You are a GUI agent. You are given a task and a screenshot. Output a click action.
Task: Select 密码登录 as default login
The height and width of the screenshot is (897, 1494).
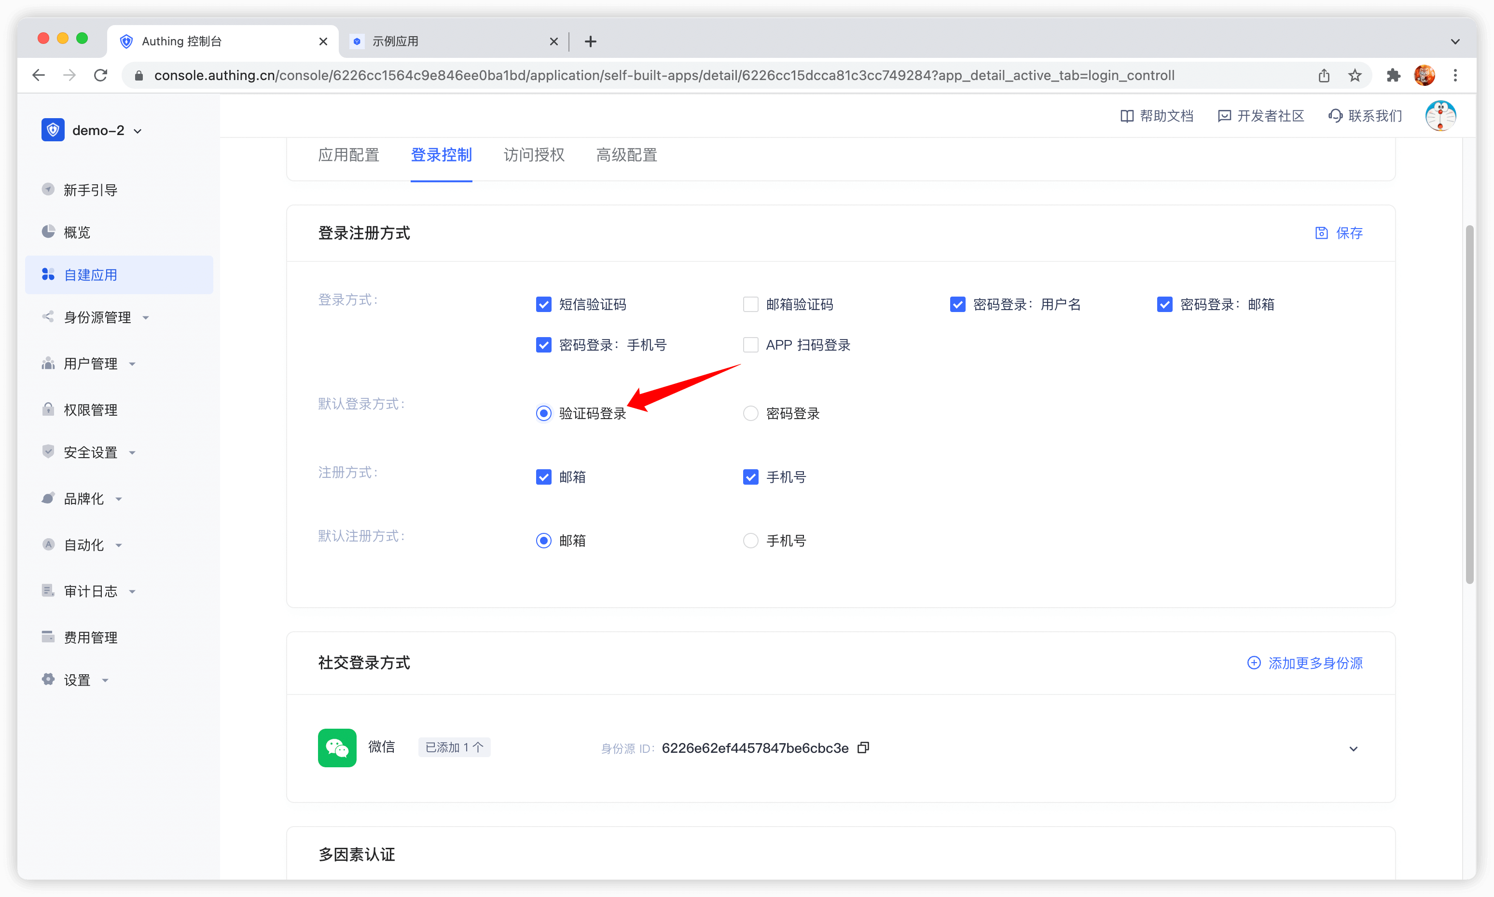(x=751, y=413)
